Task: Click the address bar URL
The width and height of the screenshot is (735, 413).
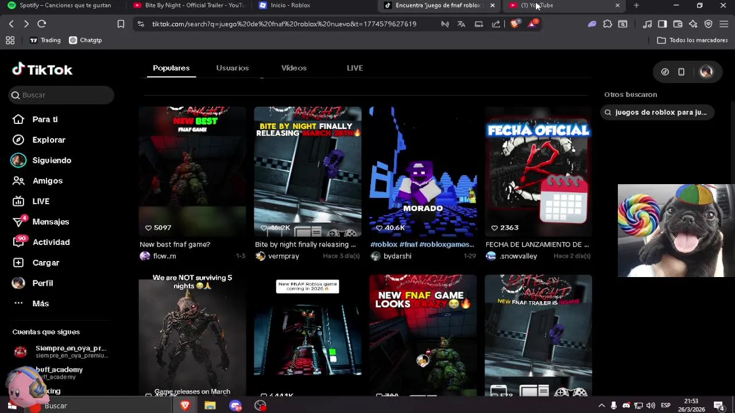Action: tap(284, 24)
